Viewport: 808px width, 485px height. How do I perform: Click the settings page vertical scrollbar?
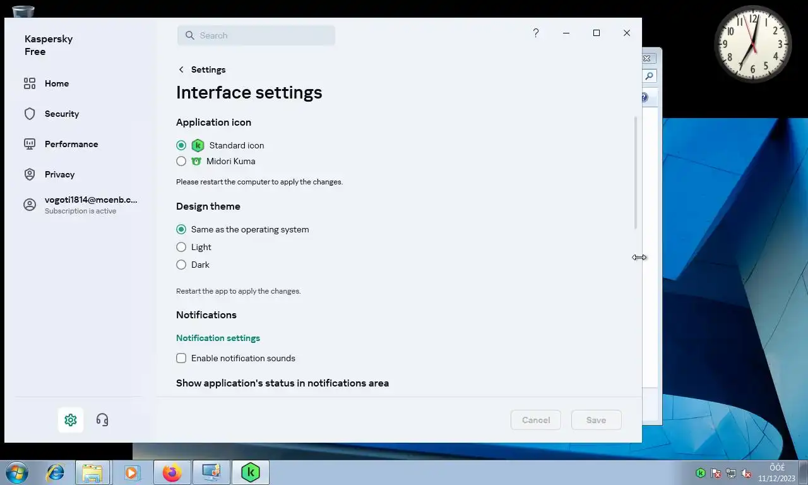click(636, 172)
